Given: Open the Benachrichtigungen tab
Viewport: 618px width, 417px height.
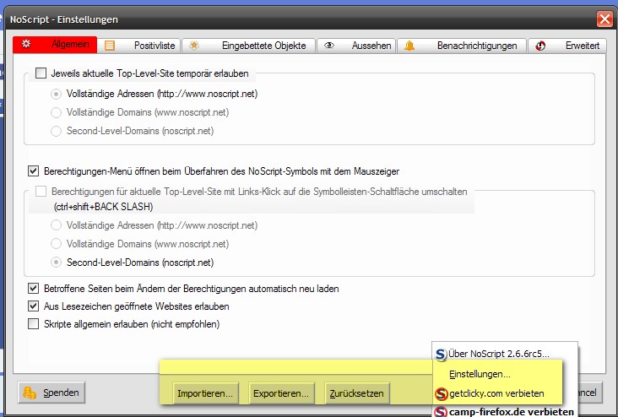Looking at the screenshot, I should click(x=462, y=46).
